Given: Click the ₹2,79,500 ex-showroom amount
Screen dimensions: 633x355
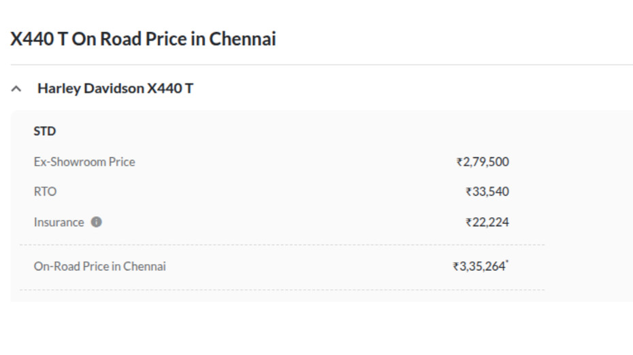Looking at the screenshot, I should click(x=483, y=162).
